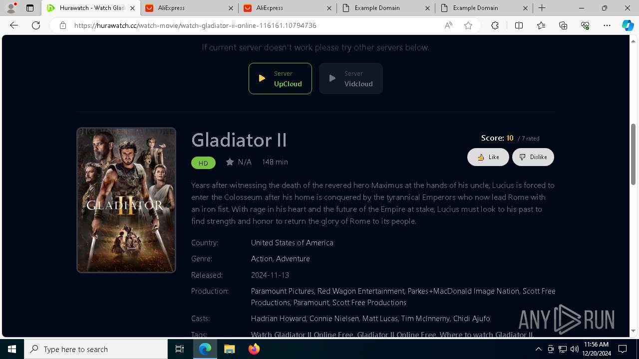The height and width of the screenshot is (359, 639).
Task: Launch Firefox from the taskbar
Action: point(254,349)
